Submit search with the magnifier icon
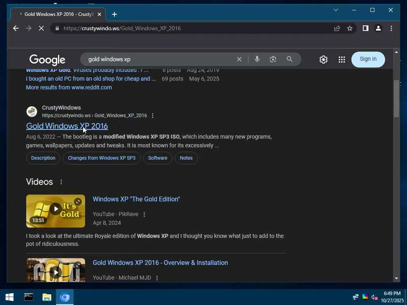The height and width of the screenshot is (305, 407). tap(289, 59)
